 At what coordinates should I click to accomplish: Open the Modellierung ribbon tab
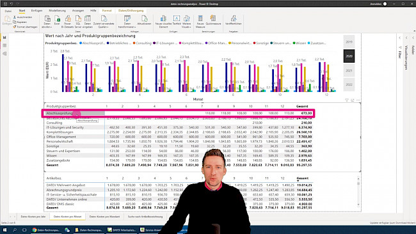(57, 11)
